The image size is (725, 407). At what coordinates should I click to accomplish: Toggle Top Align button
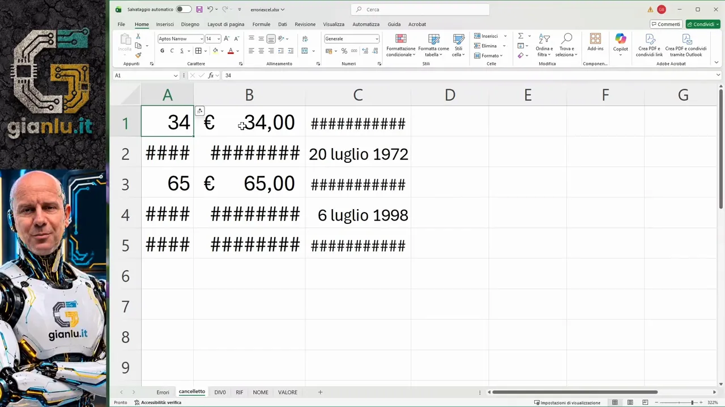pos(251,38)
